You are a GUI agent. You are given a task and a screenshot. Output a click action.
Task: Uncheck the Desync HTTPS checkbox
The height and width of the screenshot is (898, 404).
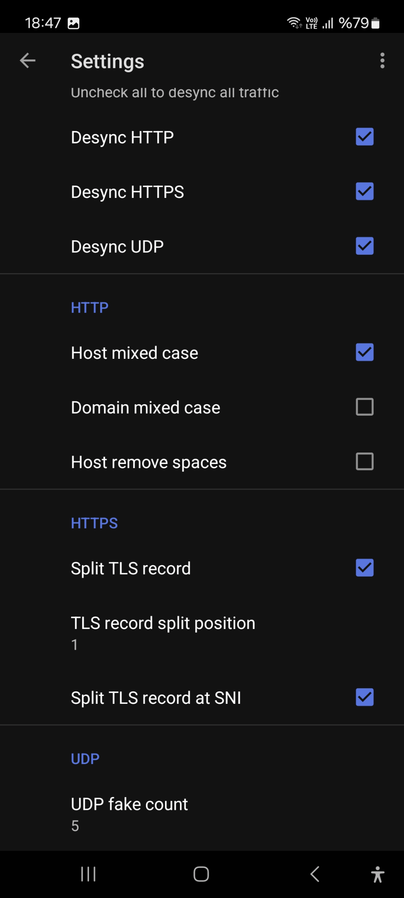(x=365, y=191)
